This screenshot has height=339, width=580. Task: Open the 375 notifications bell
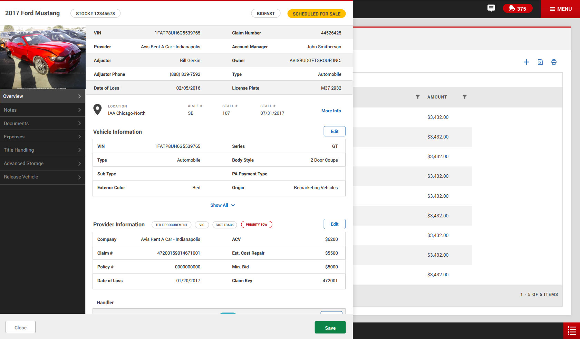[x=518, y=9]
